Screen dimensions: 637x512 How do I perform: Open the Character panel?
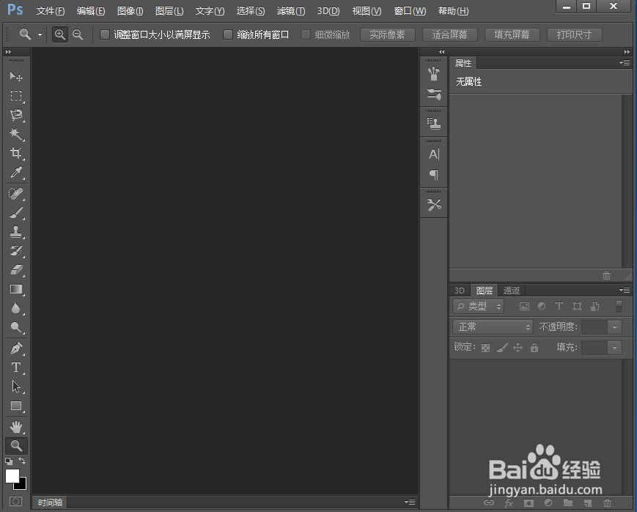pos(433,154)
